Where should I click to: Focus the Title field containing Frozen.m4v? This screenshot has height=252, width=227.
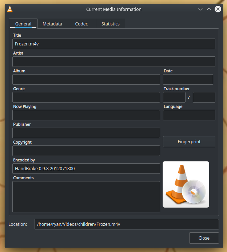[114, 44]
